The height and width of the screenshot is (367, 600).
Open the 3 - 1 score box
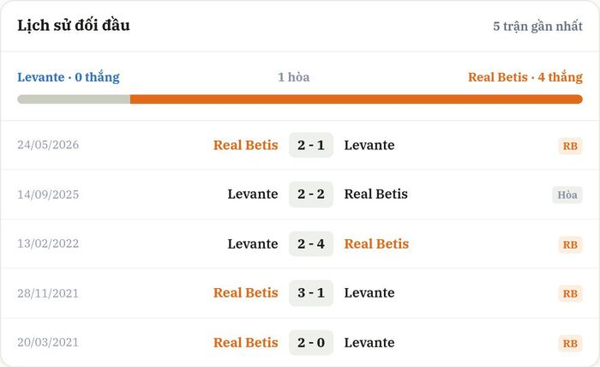[311, 292]
